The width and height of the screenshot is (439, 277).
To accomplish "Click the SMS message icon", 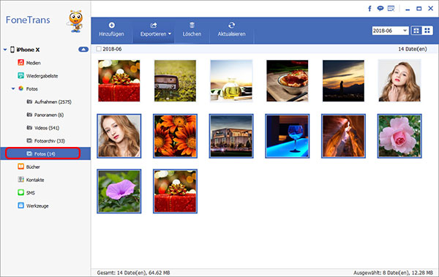I will 20,192.
